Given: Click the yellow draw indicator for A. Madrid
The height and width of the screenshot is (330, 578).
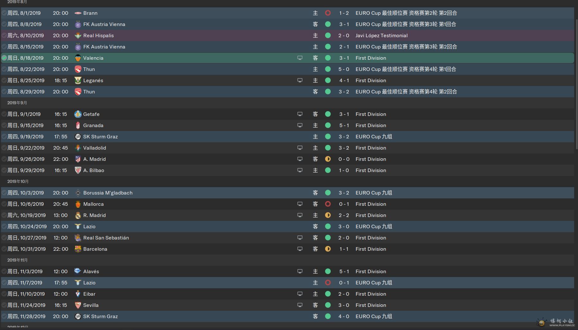Looking at the screenshot, I should tap(328, 159).
